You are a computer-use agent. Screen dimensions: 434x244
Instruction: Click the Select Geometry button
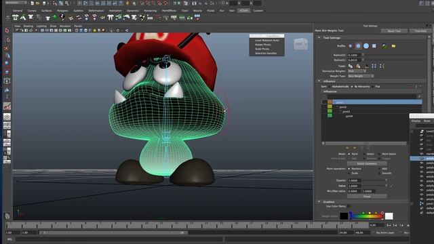tap(367, 163)
